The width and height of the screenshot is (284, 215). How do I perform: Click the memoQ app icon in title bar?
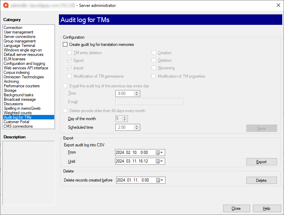tap(5, 5)
